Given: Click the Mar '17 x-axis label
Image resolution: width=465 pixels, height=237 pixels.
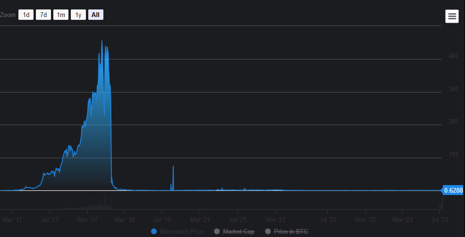Looking at the screenshot, I should [12, 220].
